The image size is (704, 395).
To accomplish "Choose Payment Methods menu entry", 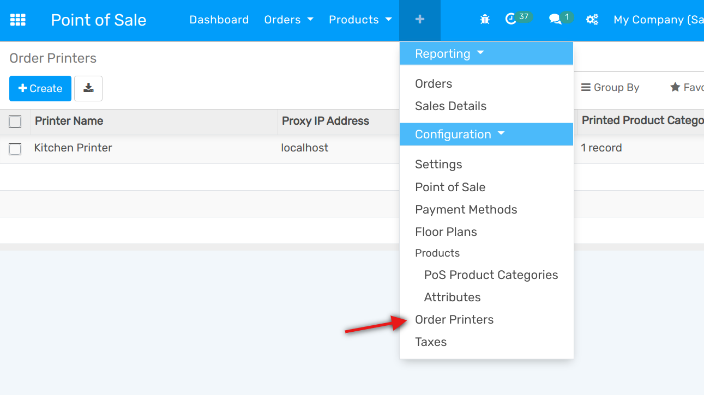I will [466, 210].
